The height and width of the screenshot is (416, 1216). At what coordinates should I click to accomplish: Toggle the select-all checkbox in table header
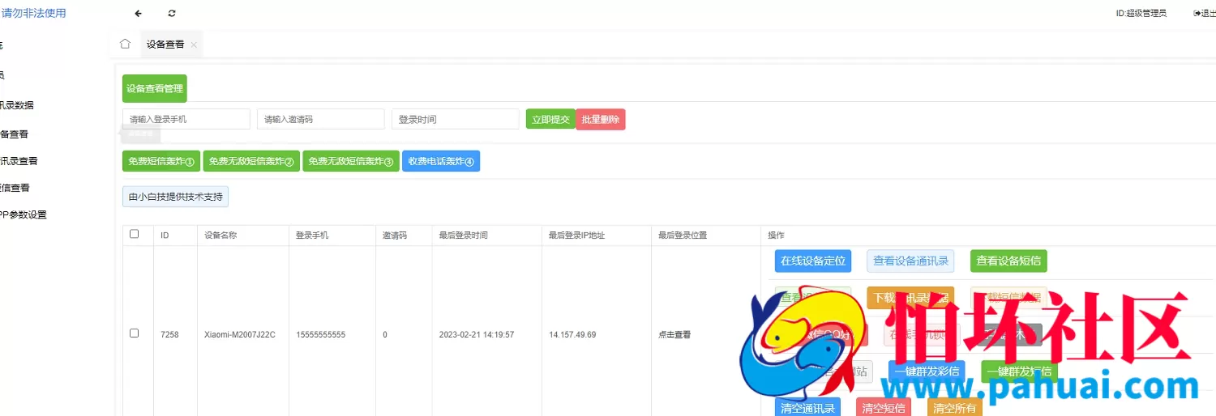coord(135,234)
